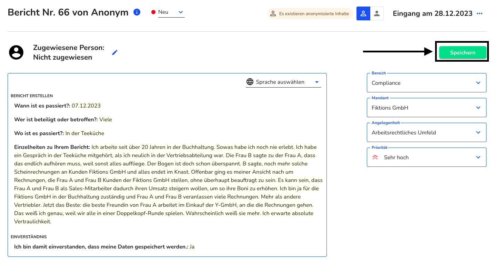Click the consent answer Ja

click(192, 247)
